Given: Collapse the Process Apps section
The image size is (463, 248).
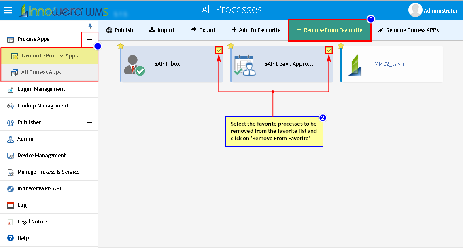Looking at the screenshot, I should click(89, 39).
